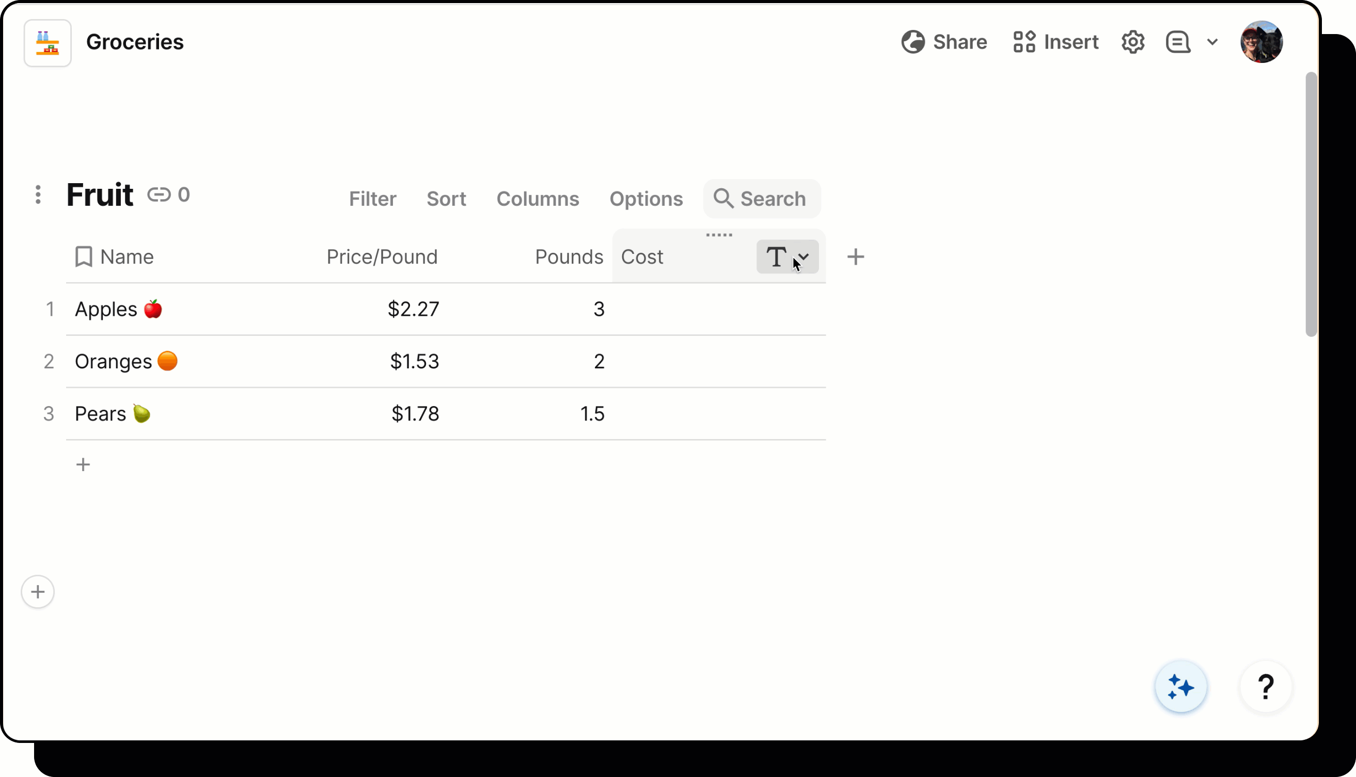Click the page vertical scrollbar
The height and width of the screenshot is (777, 1356).
pos(1311,204)
